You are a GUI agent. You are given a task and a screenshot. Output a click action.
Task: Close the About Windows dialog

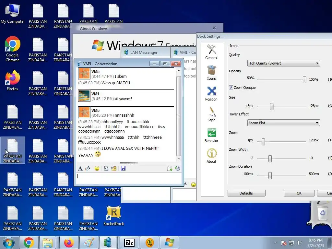point(214,28)
